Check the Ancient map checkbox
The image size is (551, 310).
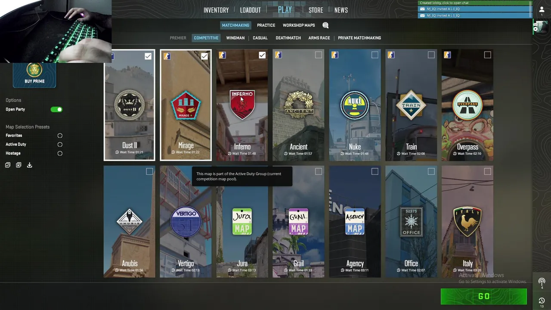(319, 55)
